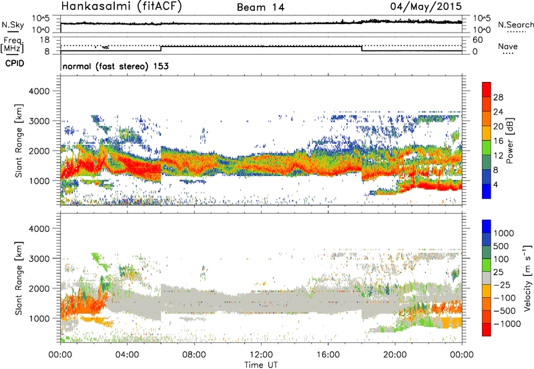This screenshot has width=534, height=369.
Task: Click the '08:00' time axis label
Action: [194, 355]
